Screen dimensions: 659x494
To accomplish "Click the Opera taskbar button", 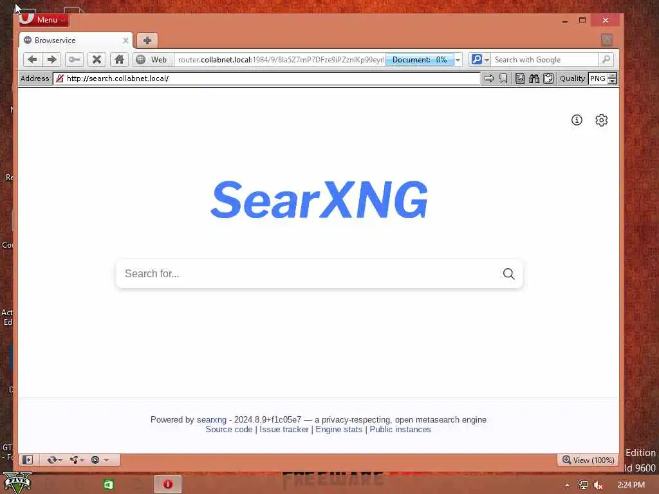I will 168,484.
